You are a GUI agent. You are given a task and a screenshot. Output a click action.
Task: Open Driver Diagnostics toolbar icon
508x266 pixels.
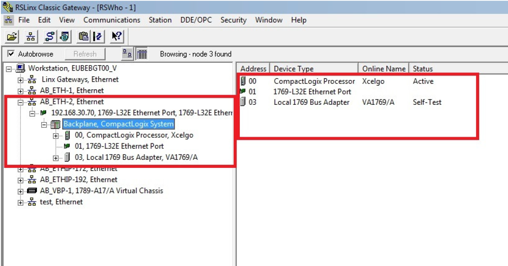pyautogui.click(x=64, y=36)
